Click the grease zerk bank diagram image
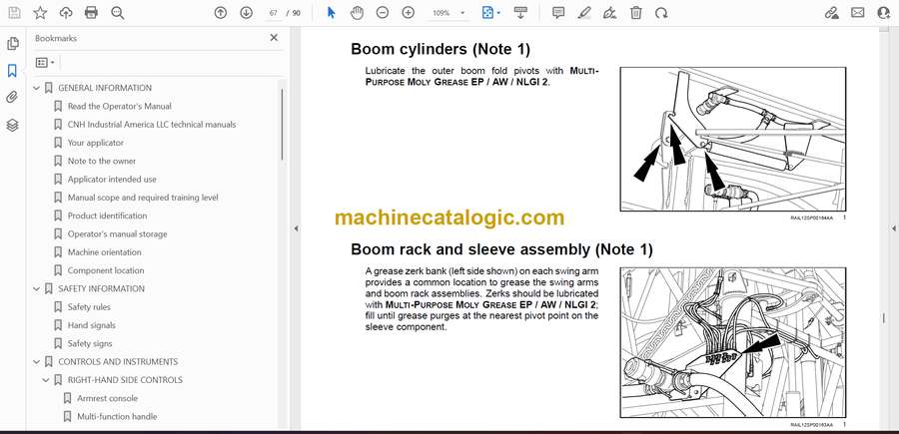 pyautogui.click(x=733, y=342)
